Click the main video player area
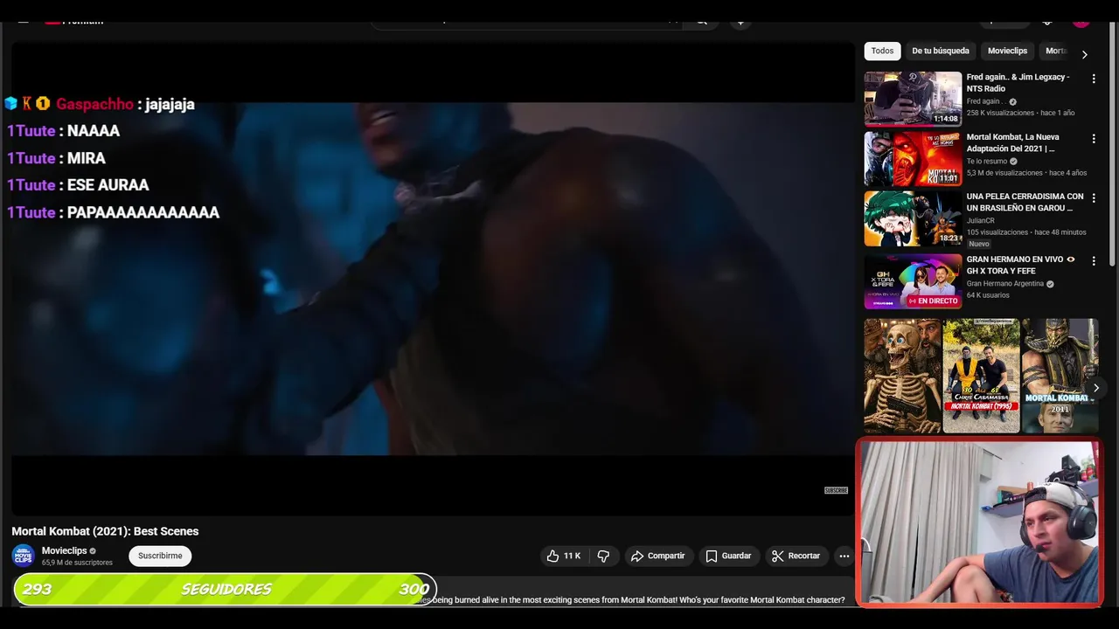The height and width of the screenshot is (629, 1119). coord(433,279)
